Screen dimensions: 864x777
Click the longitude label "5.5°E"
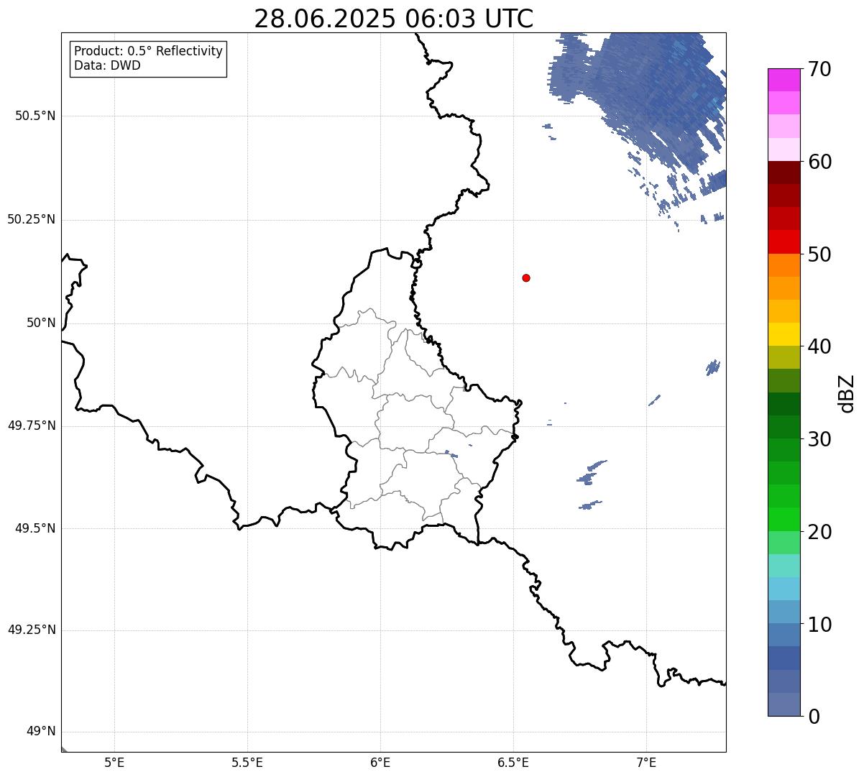[x=247, y=762]
